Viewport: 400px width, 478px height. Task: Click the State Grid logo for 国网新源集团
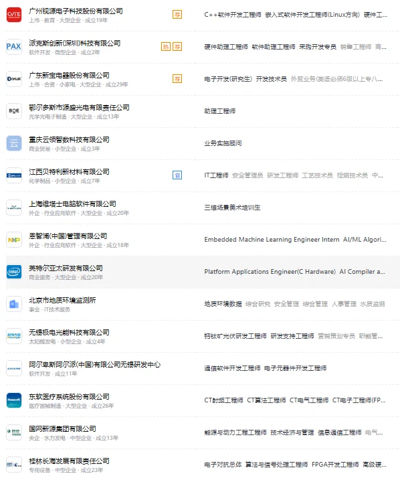pos(14,432)
